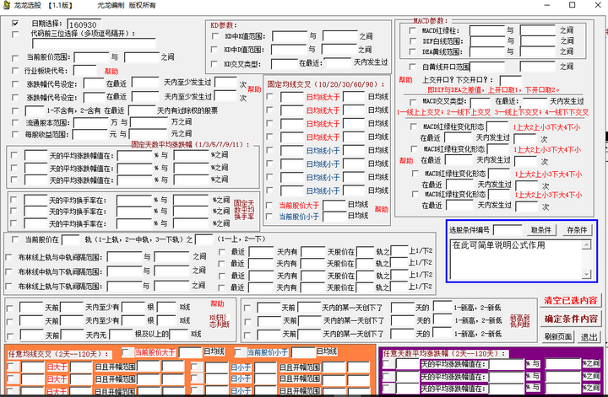Click the 行业板块代号 input box

tap(85, 71)
